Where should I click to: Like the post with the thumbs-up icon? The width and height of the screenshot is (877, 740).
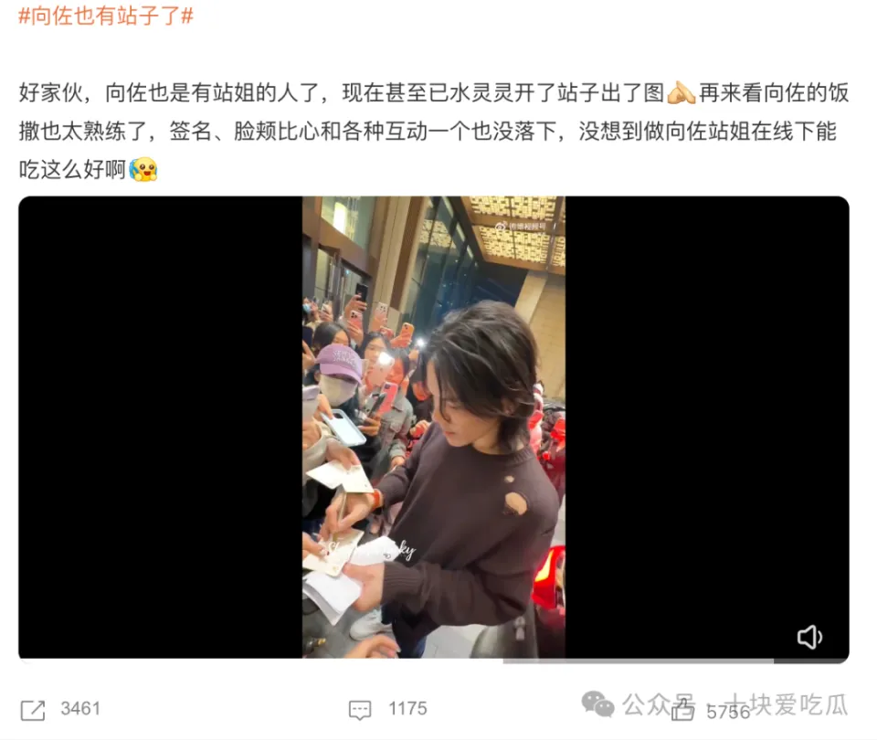click(682, 711)
